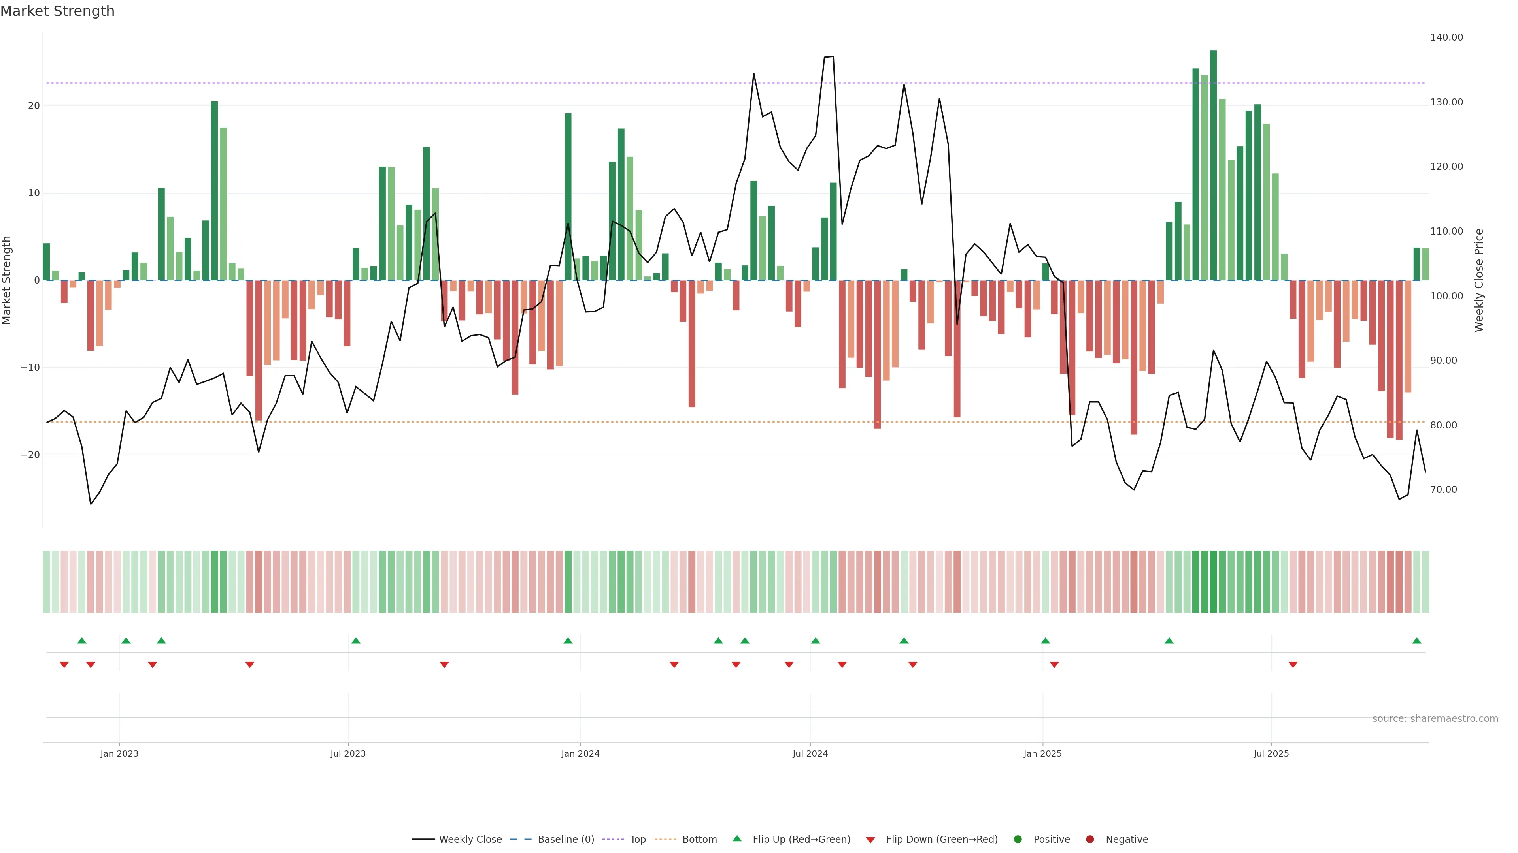Click the 140.00 right axis tick label
1518x853 pixels.
1446,37
